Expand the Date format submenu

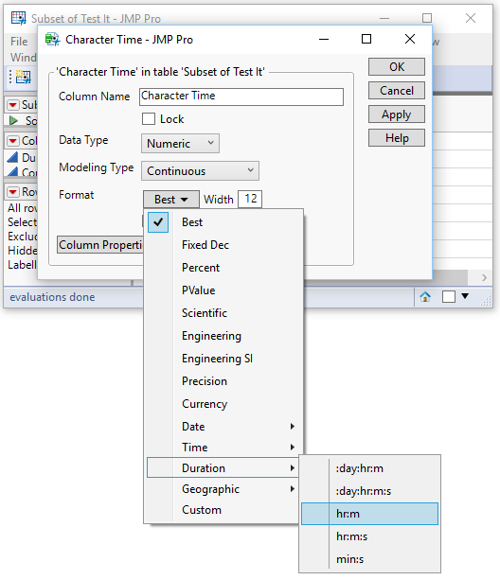pyautogui.click(x=223, y=427)
